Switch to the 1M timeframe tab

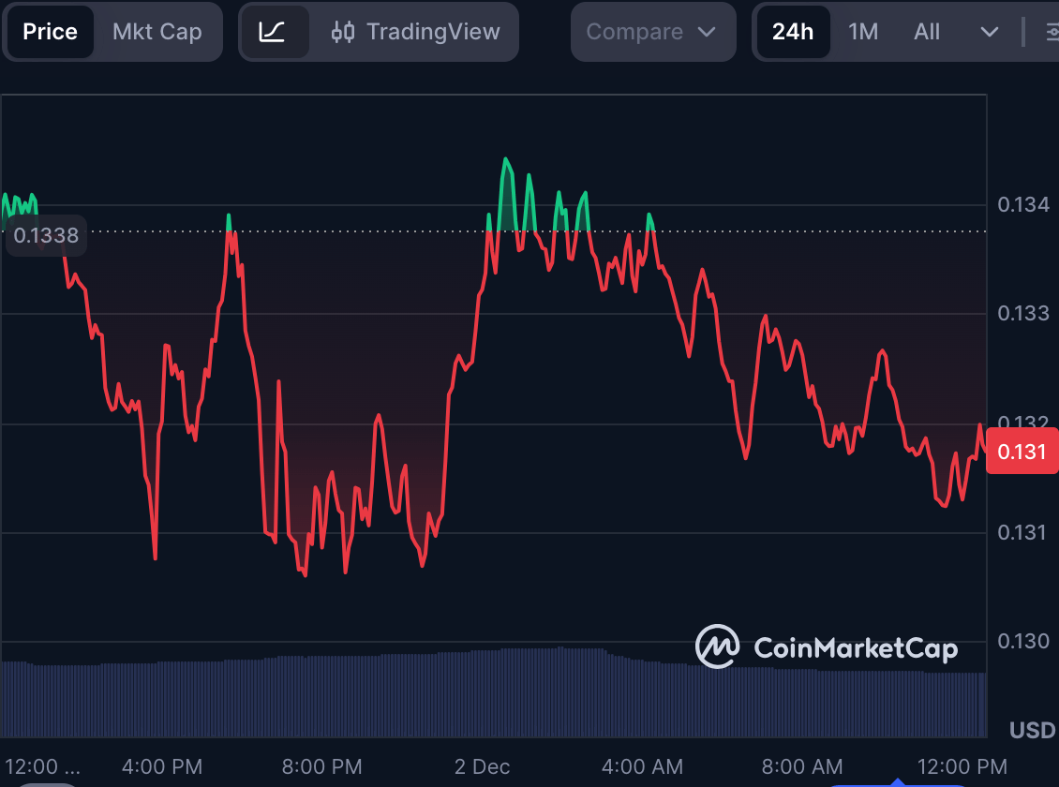pyautogui.click(x=862, y=31)
